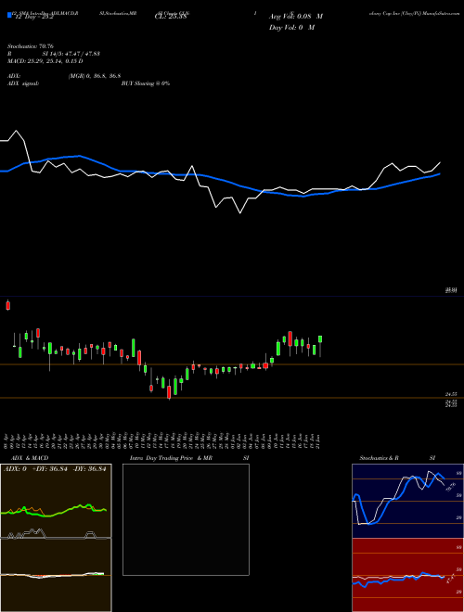This screenshot has height=612, width=464.
Task: Select the 'MACD: 25.29, 25.14, 0.15 D' line
Action: point(45,61)
